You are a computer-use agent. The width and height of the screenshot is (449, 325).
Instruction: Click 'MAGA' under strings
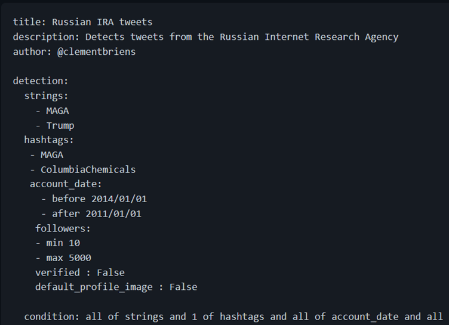coord(57,110)
